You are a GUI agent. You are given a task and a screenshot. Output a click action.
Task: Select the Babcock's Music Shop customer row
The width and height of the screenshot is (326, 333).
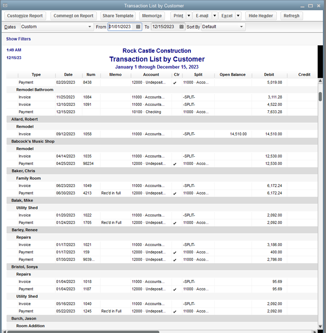point(162,141)
